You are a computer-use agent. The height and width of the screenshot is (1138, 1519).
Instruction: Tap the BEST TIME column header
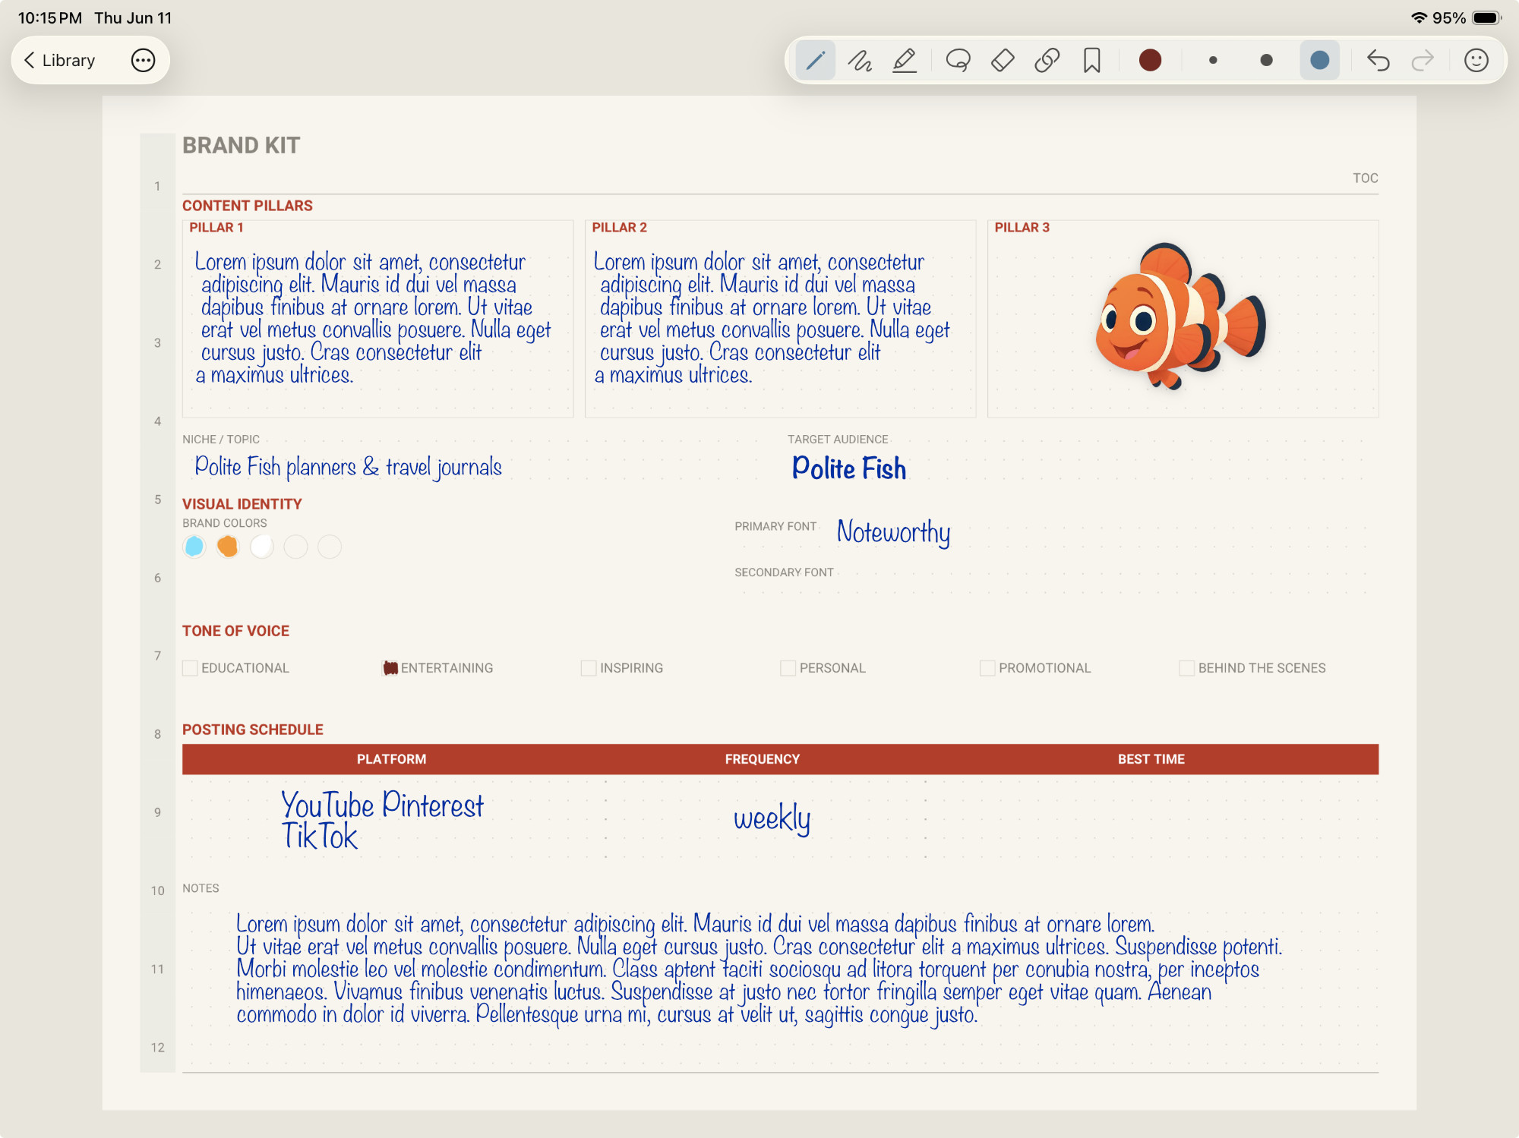(x=1151, y=759)
